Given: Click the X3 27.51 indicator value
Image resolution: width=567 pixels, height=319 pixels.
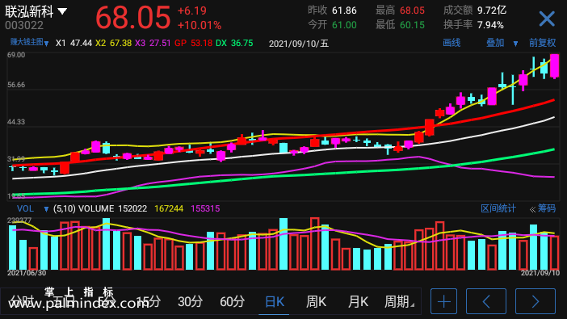Looking at the screenshot, I should pos(153,44).
